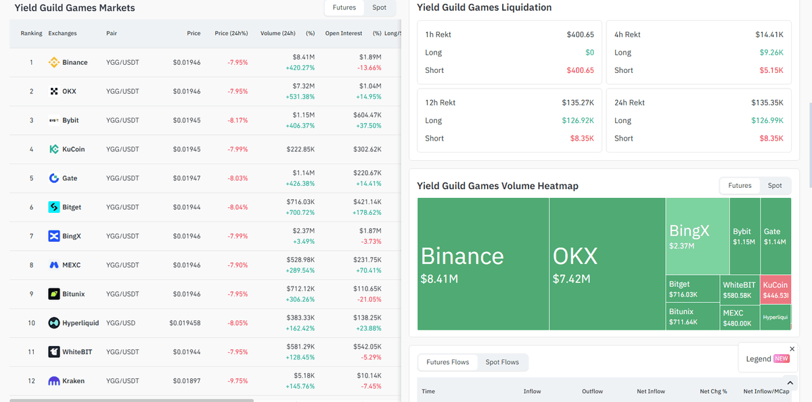
Task: Select Futures in the Markets toggle
Action: (344, 7)
